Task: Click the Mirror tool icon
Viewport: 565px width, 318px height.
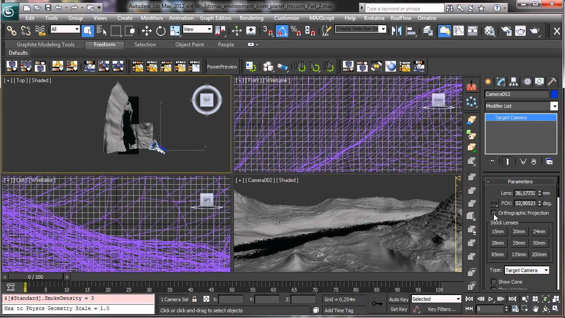Action: click(x=397, y=30)
